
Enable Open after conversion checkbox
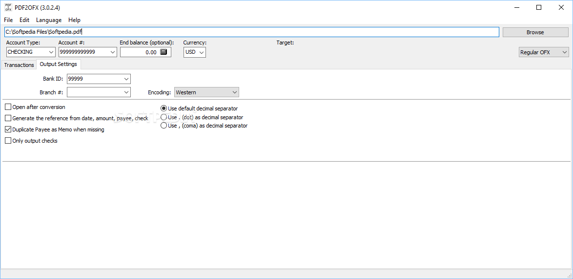8,107
